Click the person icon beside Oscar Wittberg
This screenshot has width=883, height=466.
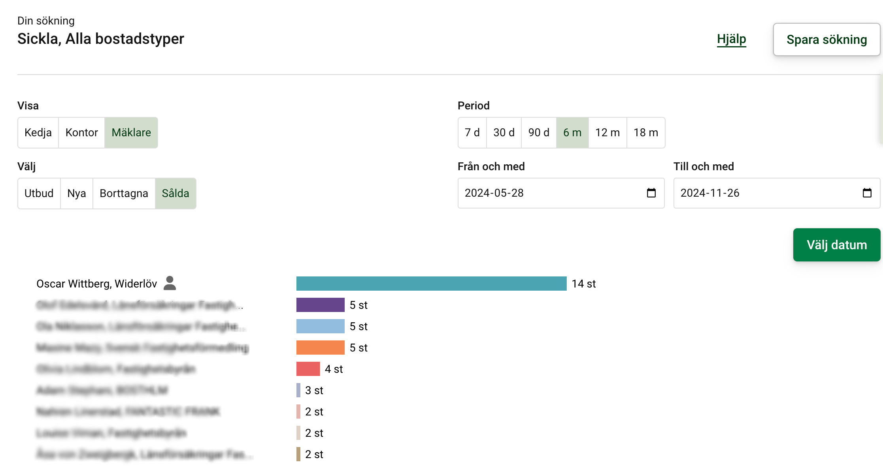click(x=170, y=283)
